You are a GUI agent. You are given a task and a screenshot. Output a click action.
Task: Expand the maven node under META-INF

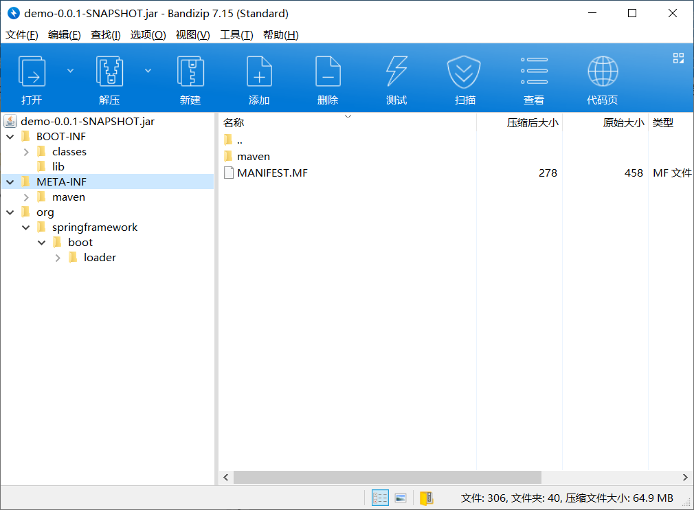26,197
